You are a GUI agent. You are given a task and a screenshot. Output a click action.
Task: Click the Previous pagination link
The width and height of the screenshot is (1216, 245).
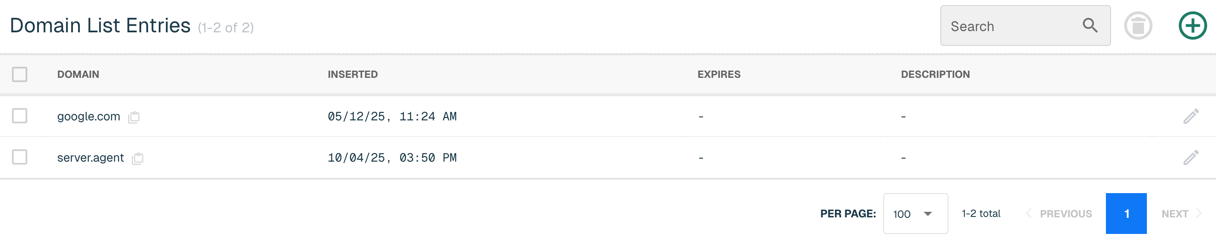1059,214
